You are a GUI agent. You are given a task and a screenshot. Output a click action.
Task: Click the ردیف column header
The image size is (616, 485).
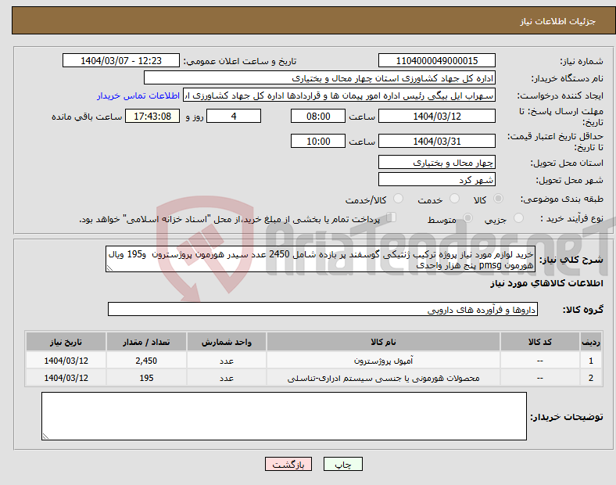click(x=590, y=342)
